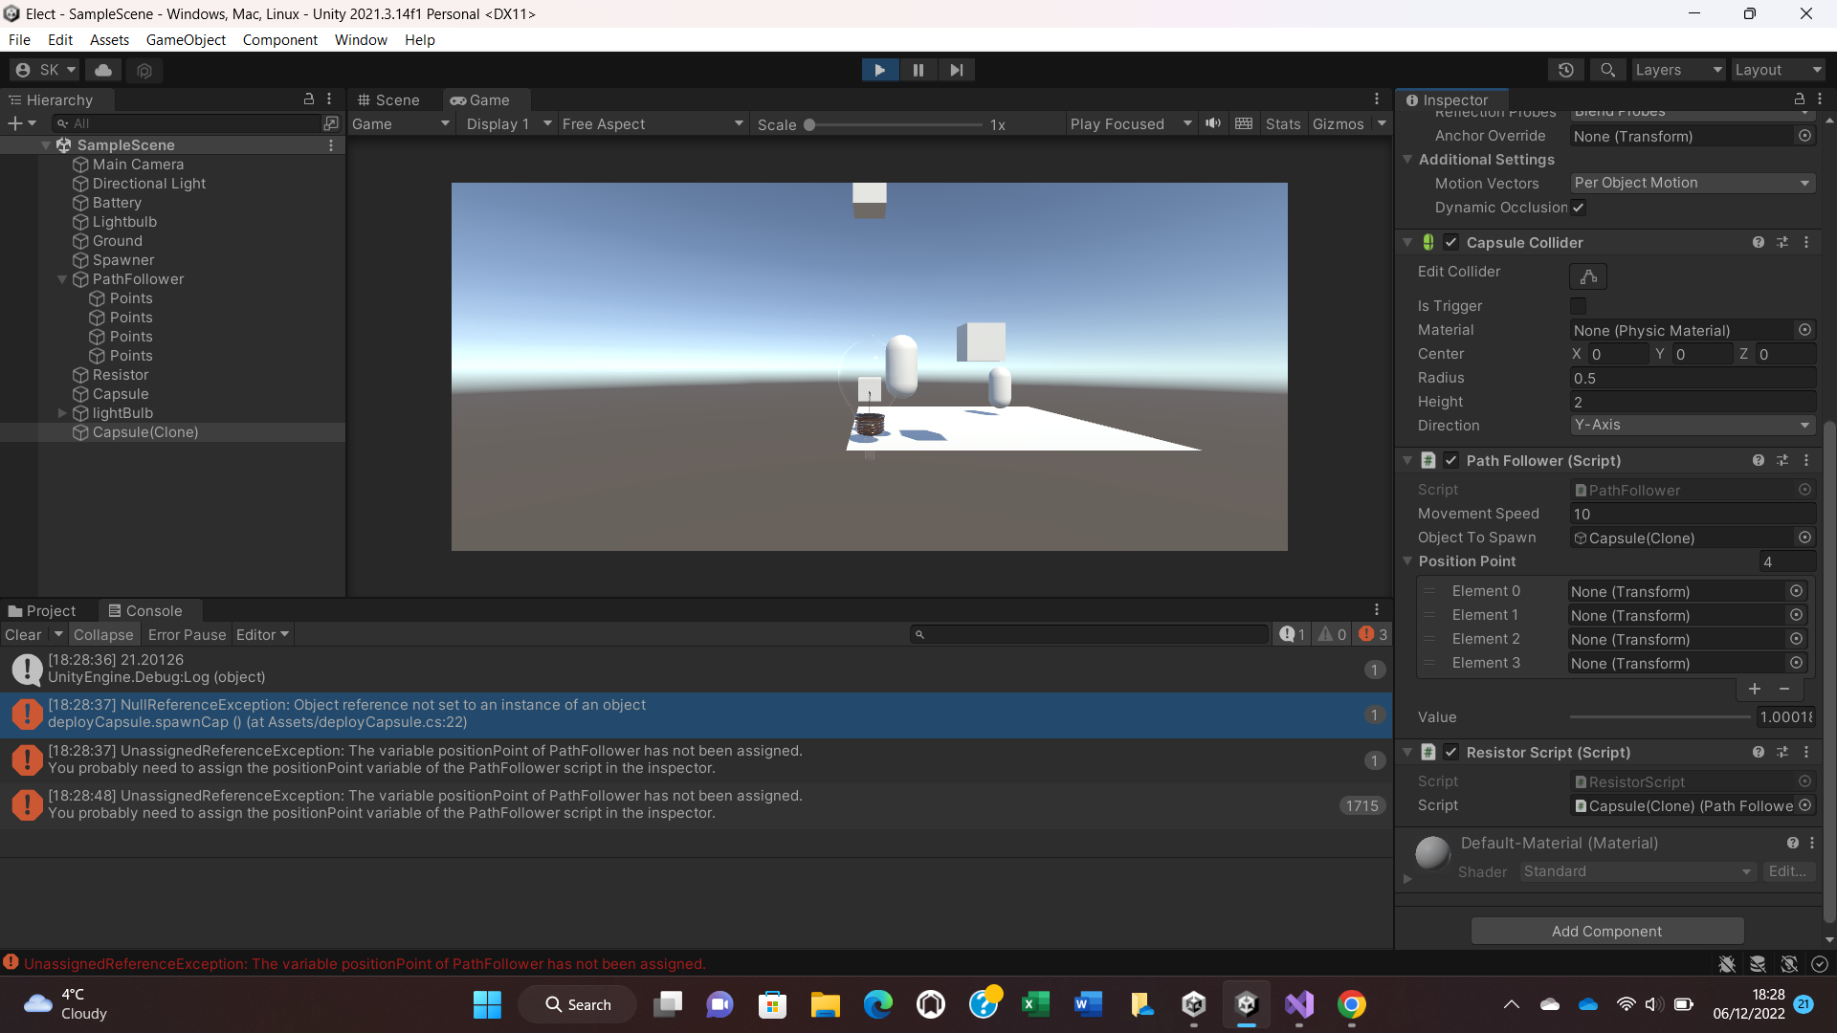
Task: Open Unity cloud services icon
Action: click(x=103, y=70)
